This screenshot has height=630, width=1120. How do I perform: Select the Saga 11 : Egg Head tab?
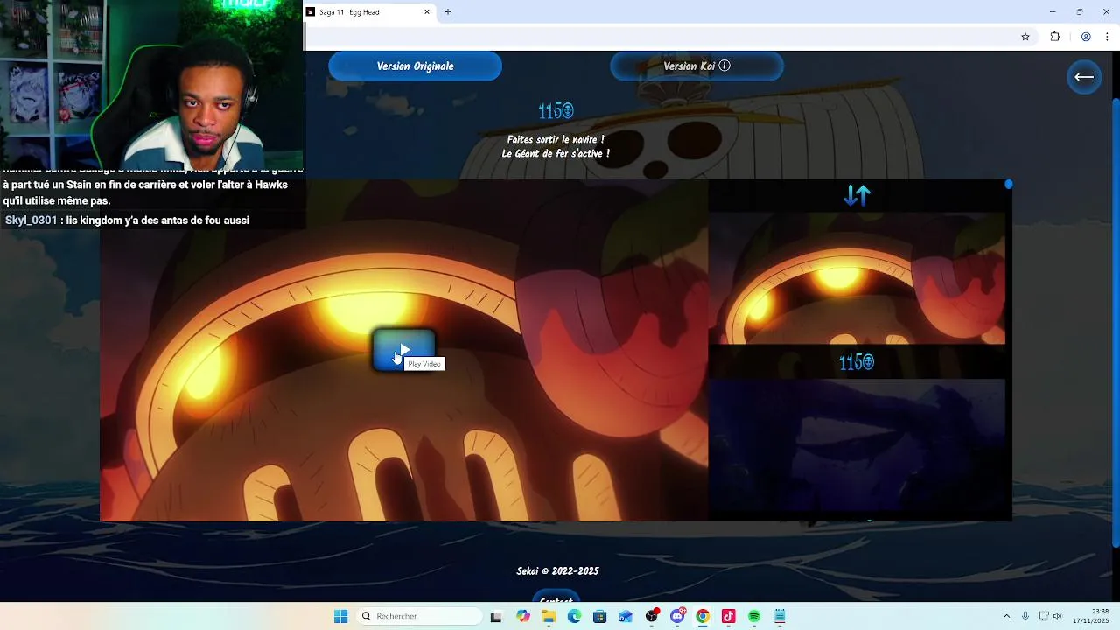369,12
